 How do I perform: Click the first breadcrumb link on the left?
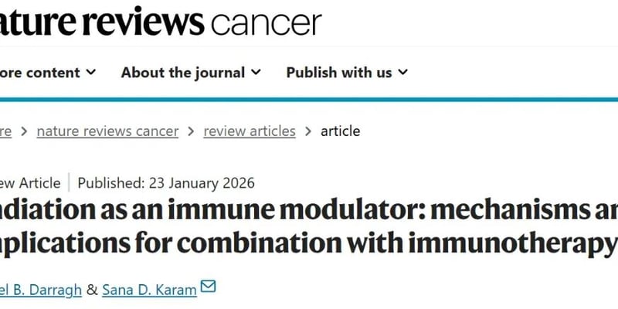(5, 131)
